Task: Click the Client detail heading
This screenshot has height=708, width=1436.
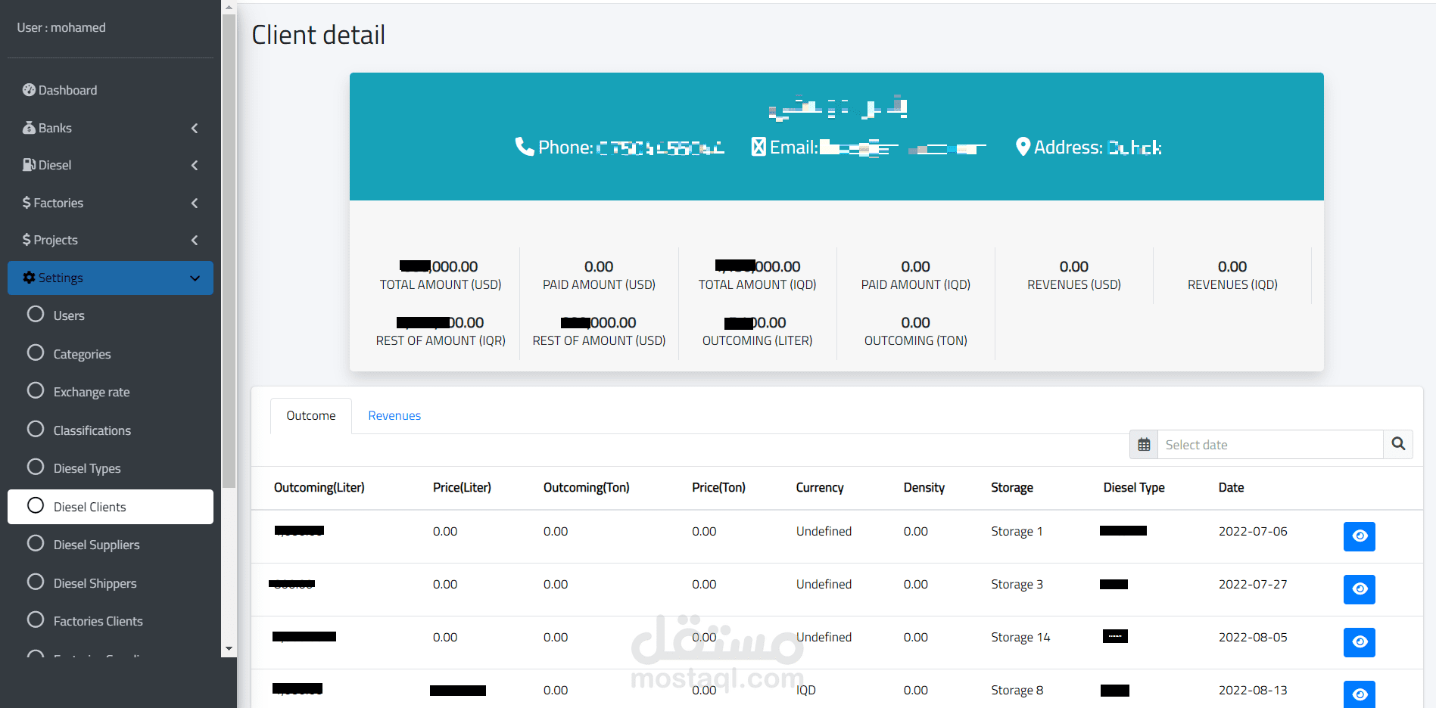Action: (318, 35)
